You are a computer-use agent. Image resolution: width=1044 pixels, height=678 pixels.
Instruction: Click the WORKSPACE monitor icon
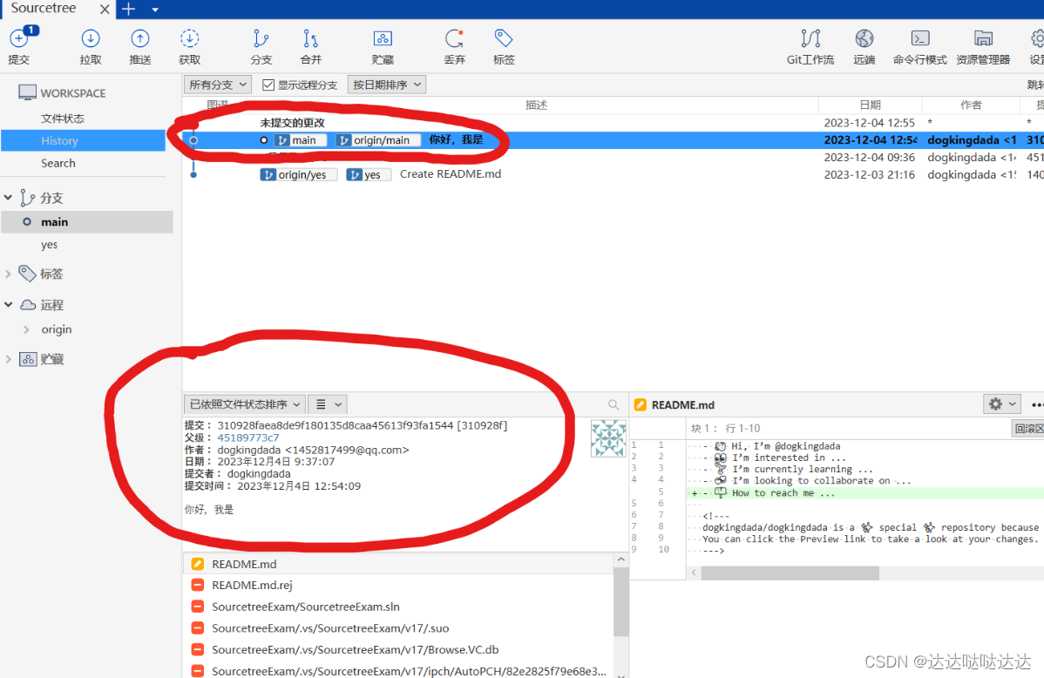[x=27, y=92]
